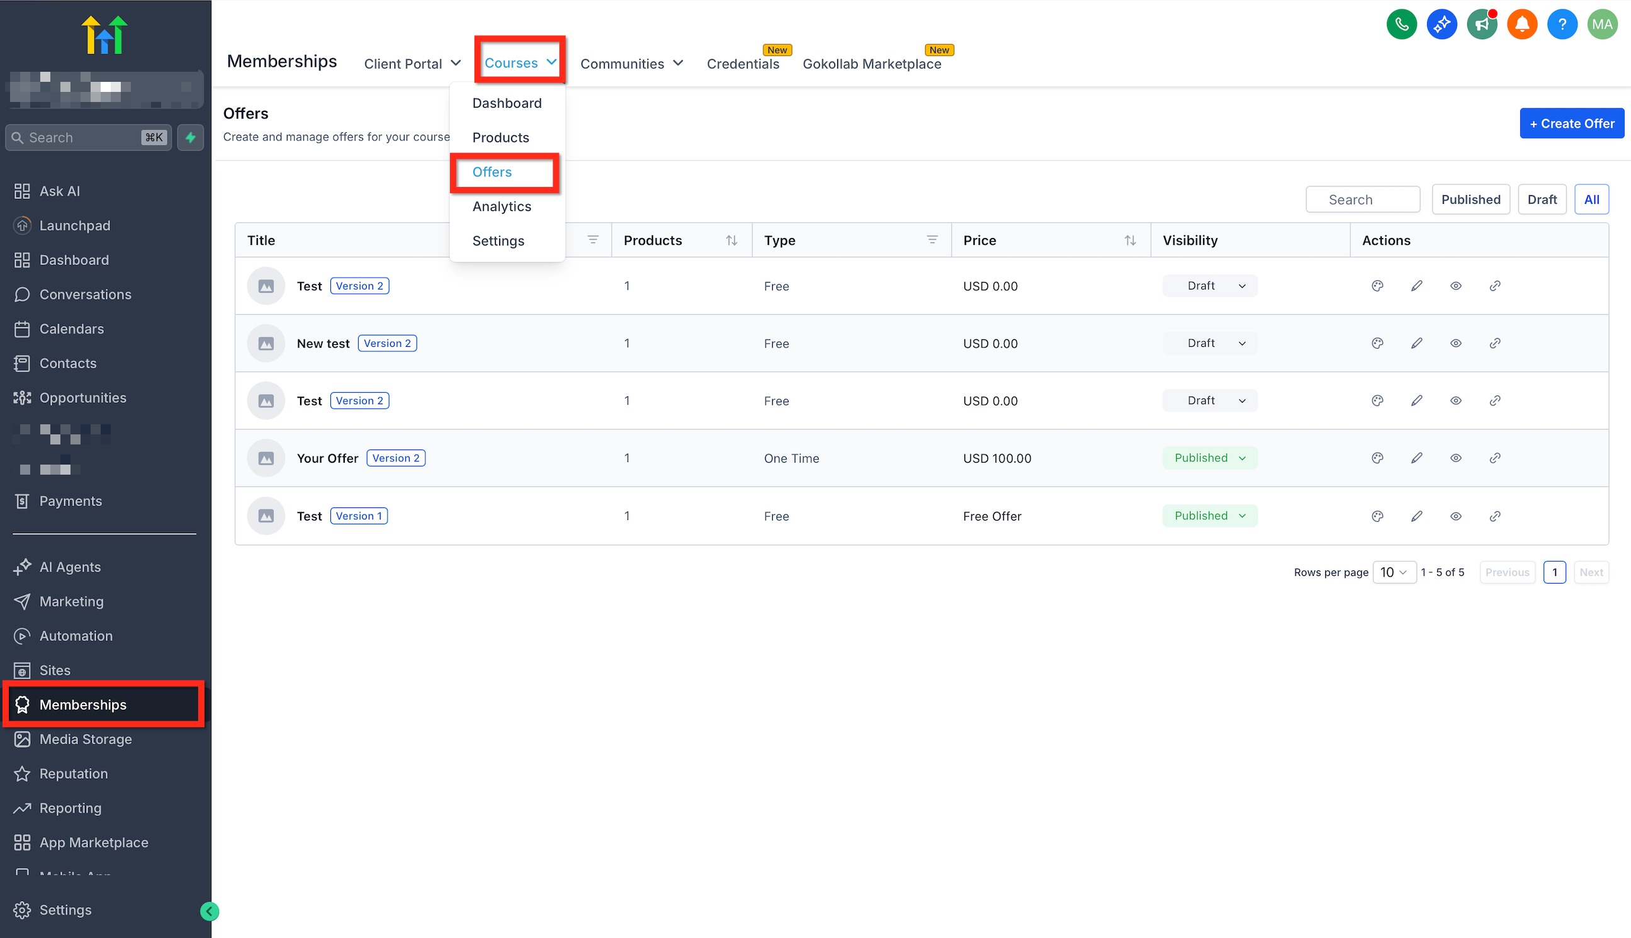Click the Create Offer button
Image resolution: width=1631 pixels, height=938 pixels.
click(1571, 123)
